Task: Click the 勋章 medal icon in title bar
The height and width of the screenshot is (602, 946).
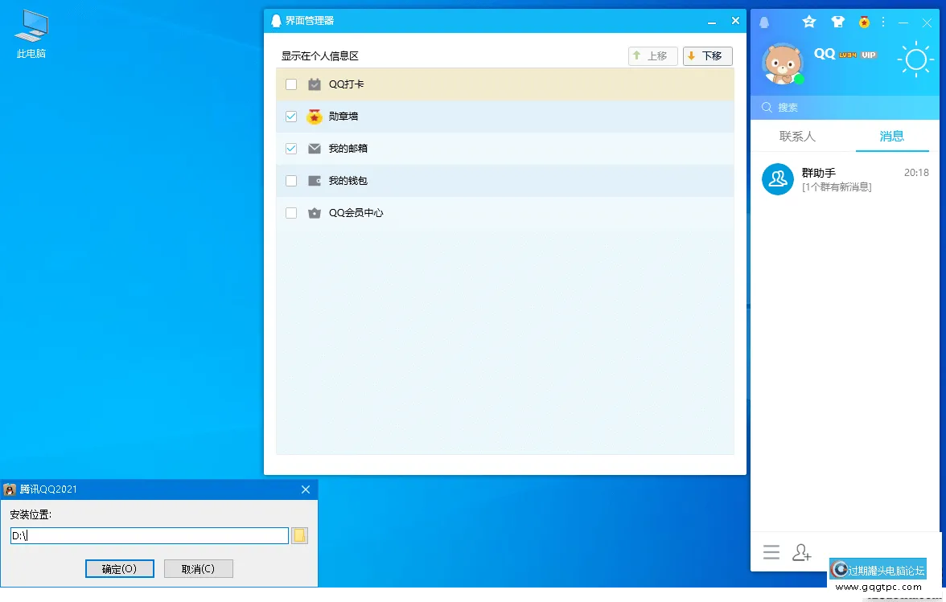Action: coord(864,22)
